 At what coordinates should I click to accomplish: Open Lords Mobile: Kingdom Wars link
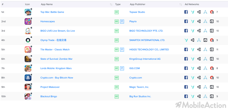point(56,68)
